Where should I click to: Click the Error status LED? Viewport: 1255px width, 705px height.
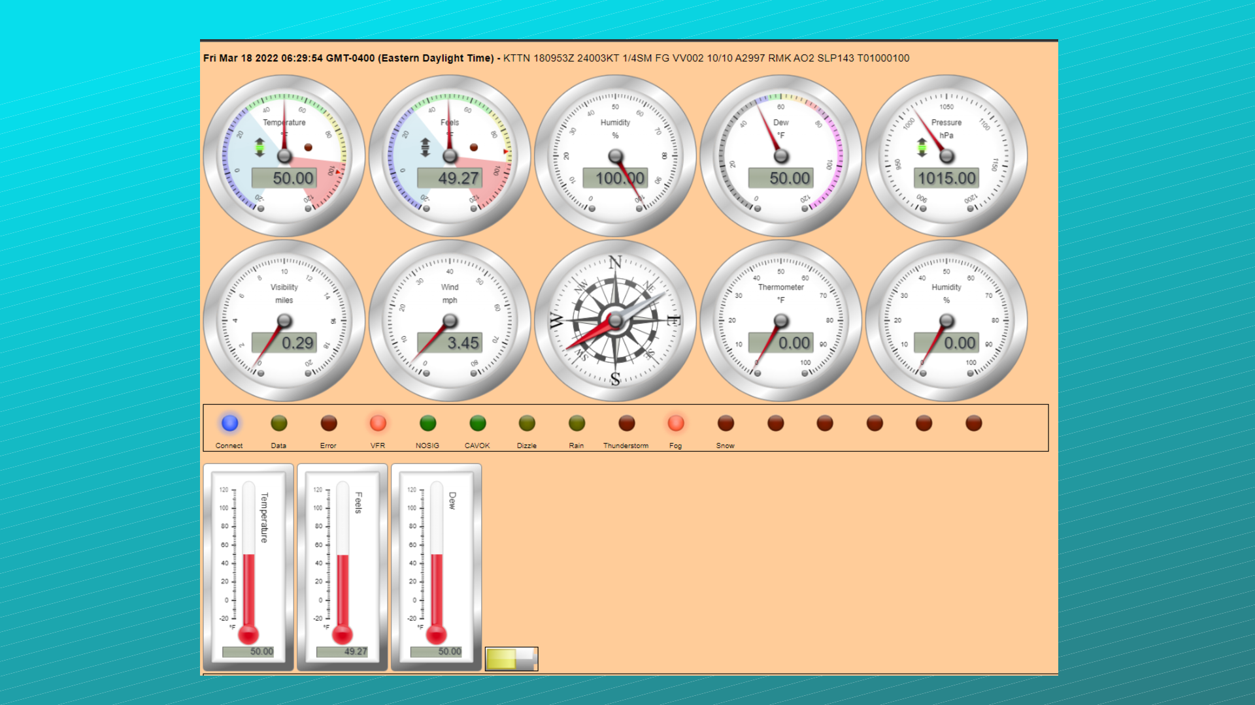(x=329, y=423)
